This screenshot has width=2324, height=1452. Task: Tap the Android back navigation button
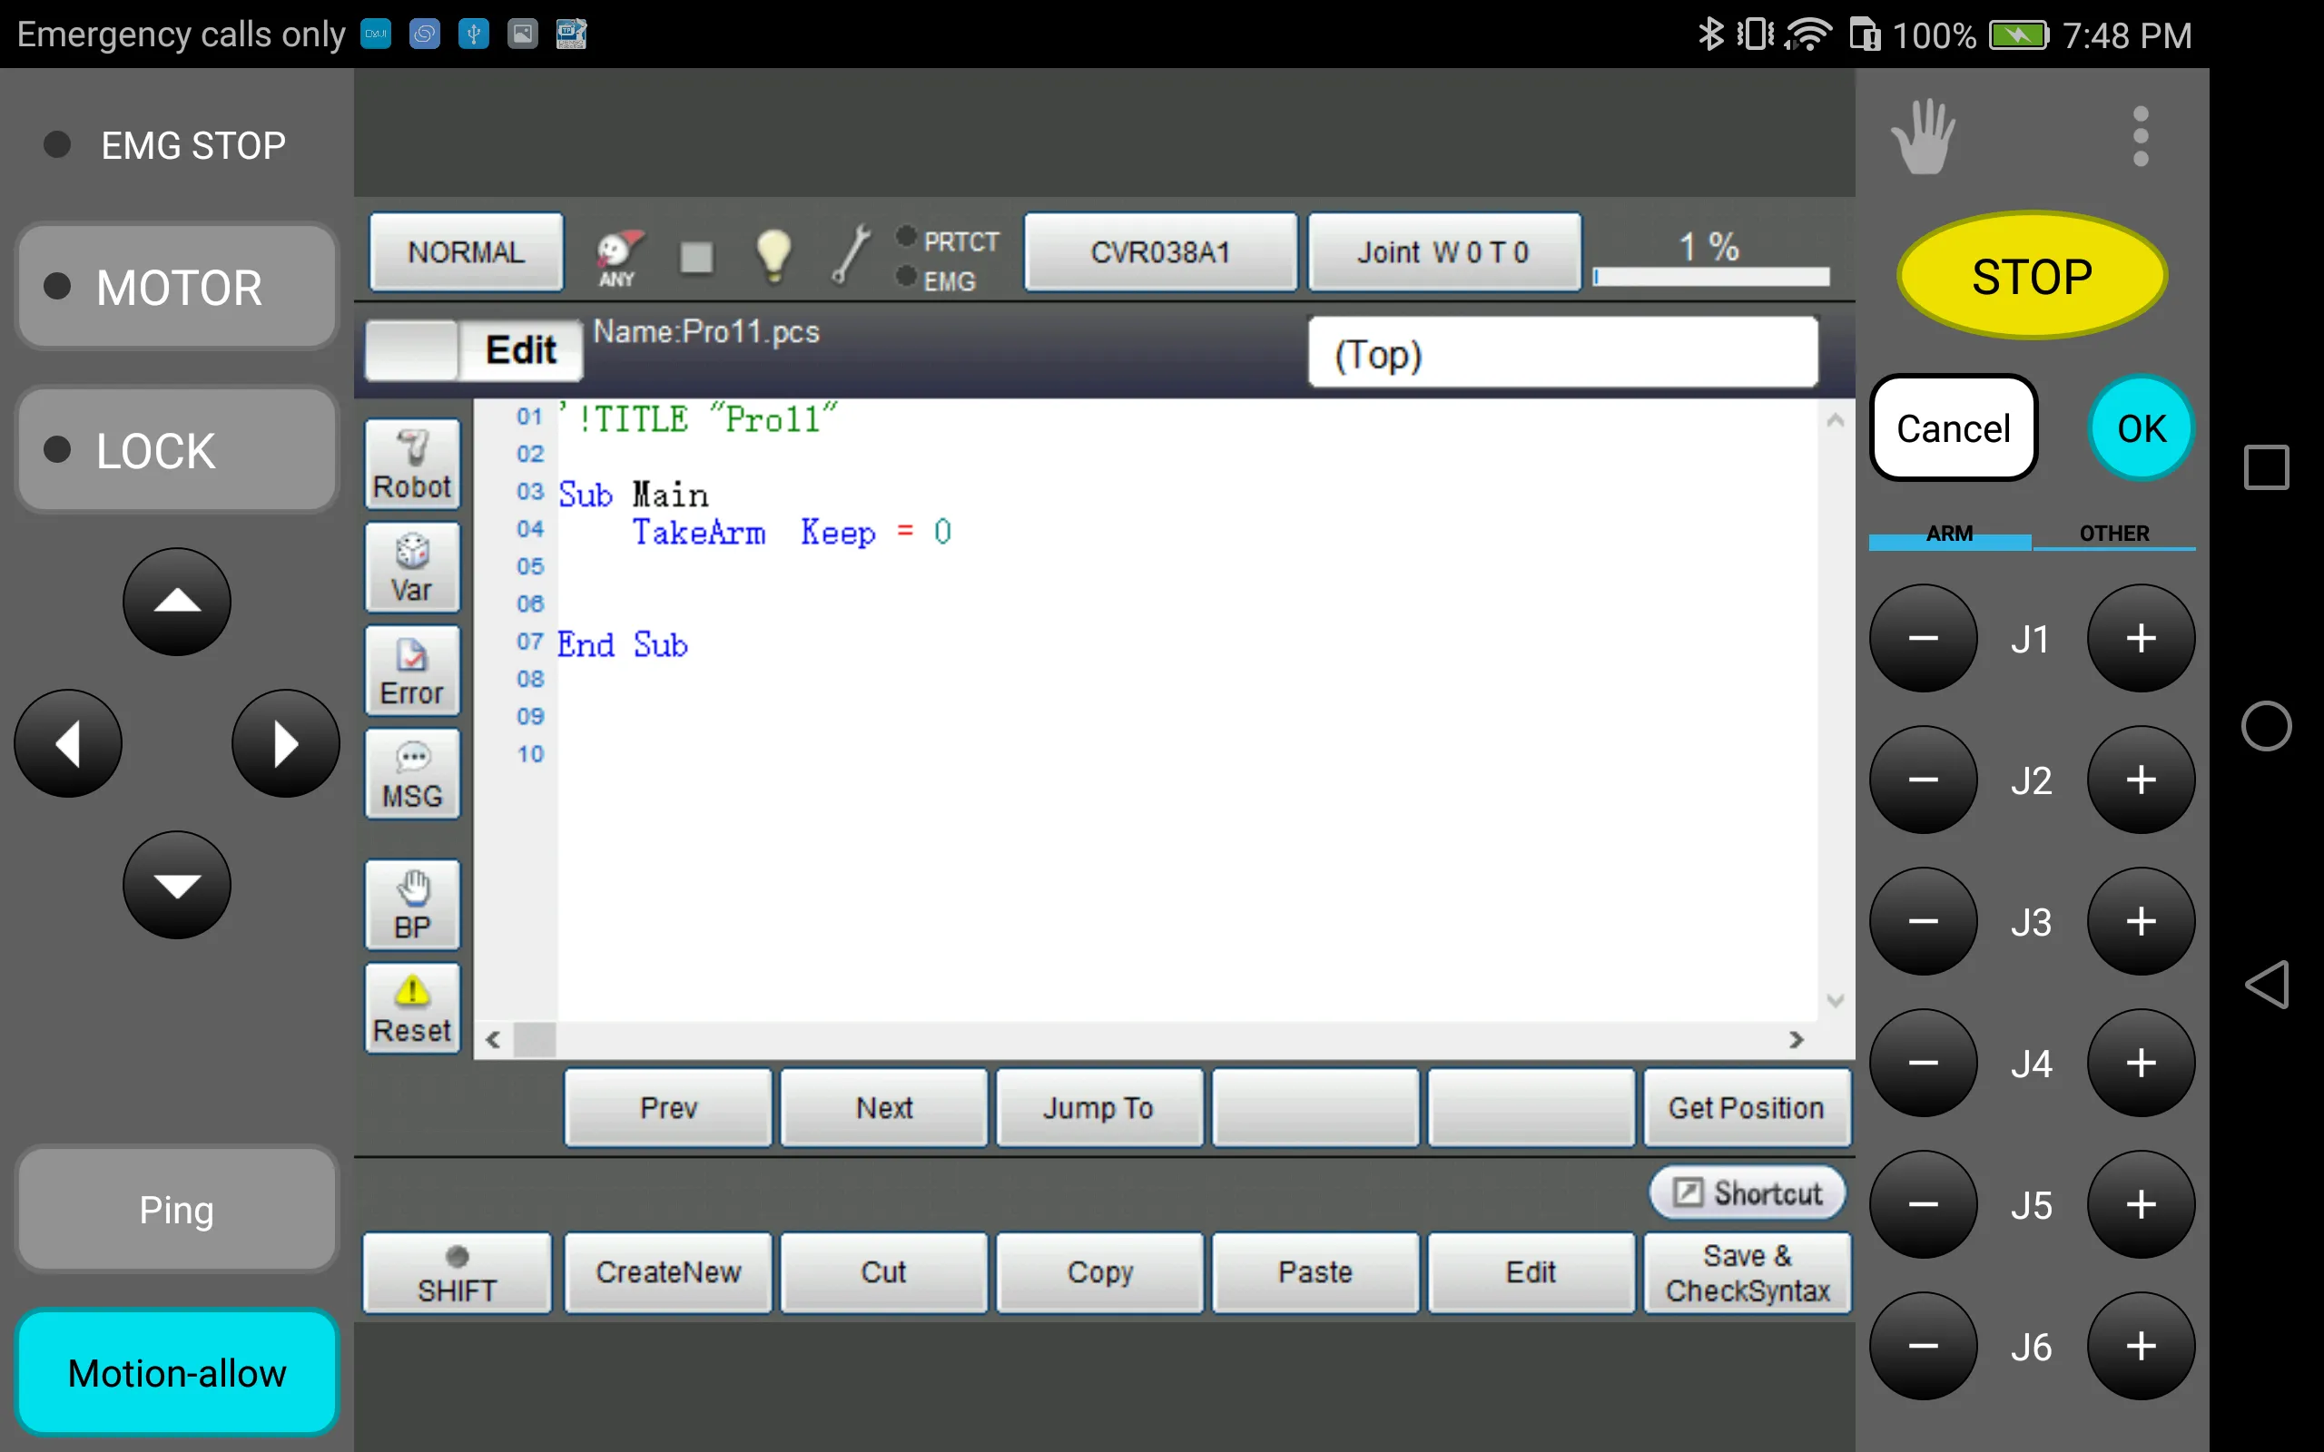coord(2267,985)
